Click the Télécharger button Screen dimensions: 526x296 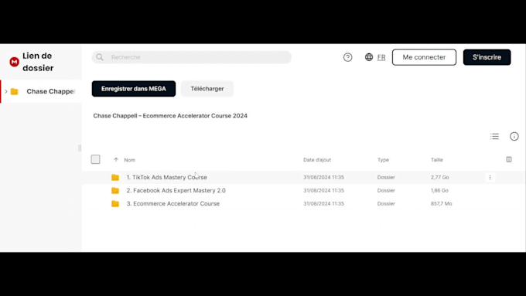(x=207, y=89)
